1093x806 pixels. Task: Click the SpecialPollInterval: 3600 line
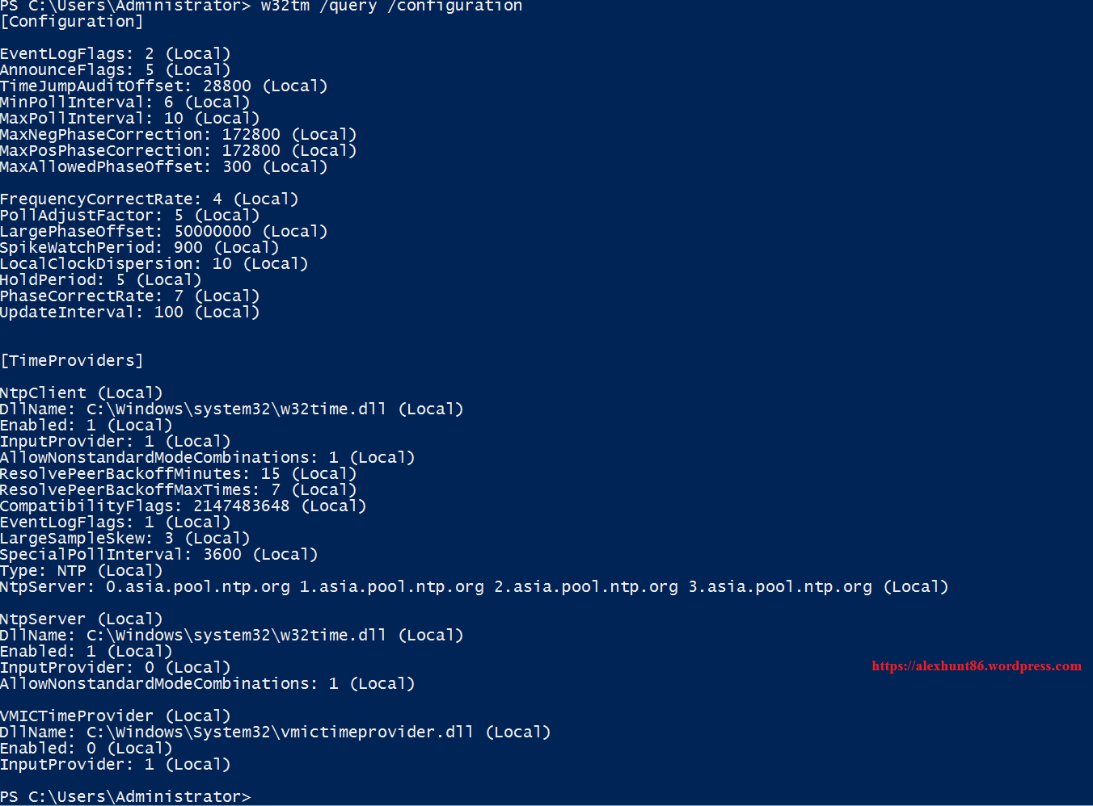point(158,555)
